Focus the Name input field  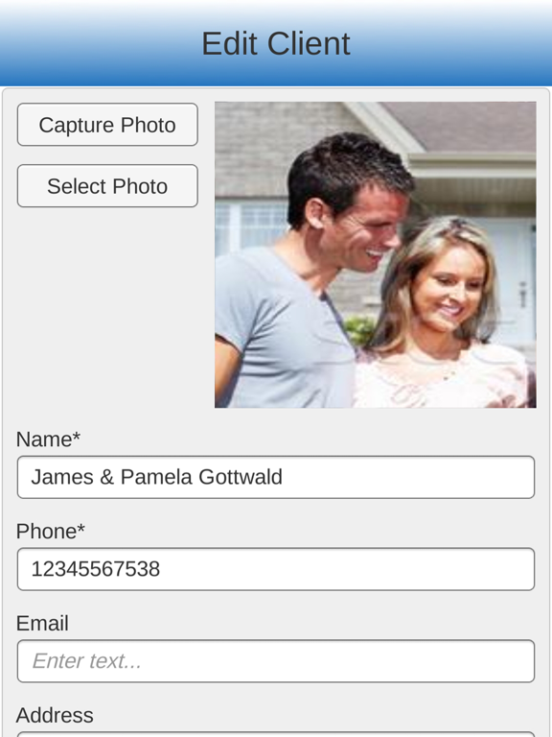click(276, 477)
